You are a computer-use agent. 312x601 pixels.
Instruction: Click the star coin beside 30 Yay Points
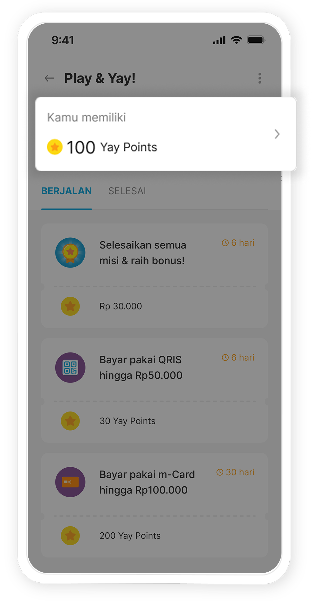(70, 421)
